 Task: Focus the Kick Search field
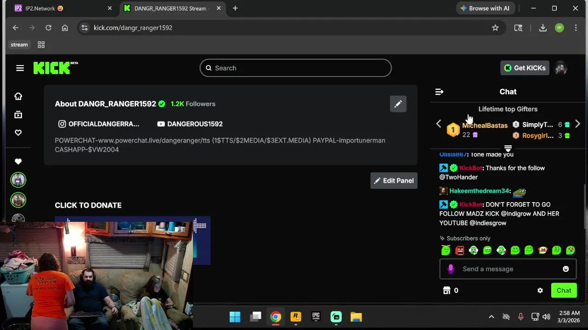pos(295,68)
